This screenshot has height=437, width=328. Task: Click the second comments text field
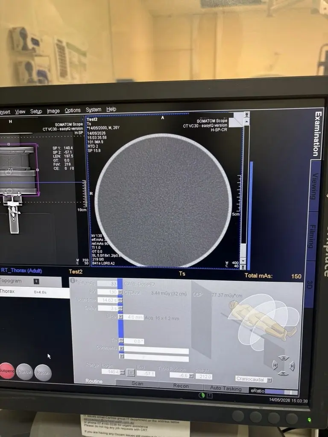[156, 358]
